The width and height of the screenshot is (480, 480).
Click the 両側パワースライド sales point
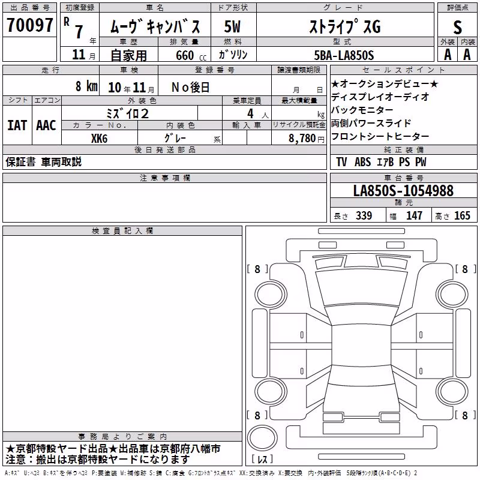tap(371, 123)
